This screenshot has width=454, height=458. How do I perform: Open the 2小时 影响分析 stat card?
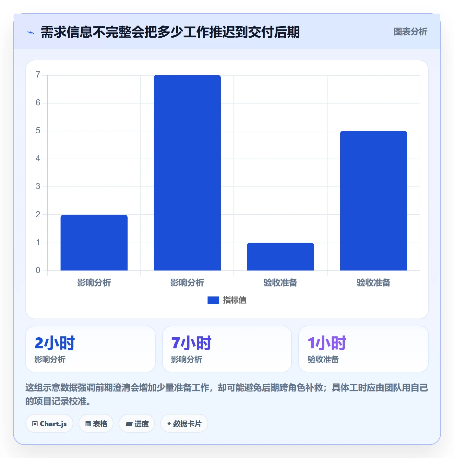click(90, 349)
